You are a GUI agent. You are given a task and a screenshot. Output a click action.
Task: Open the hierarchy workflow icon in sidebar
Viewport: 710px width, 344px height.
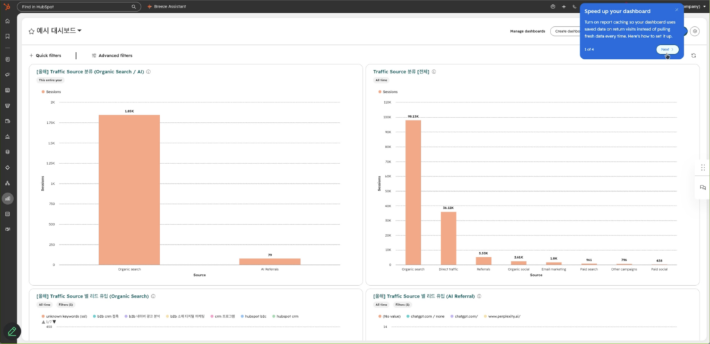click(7, 183)
